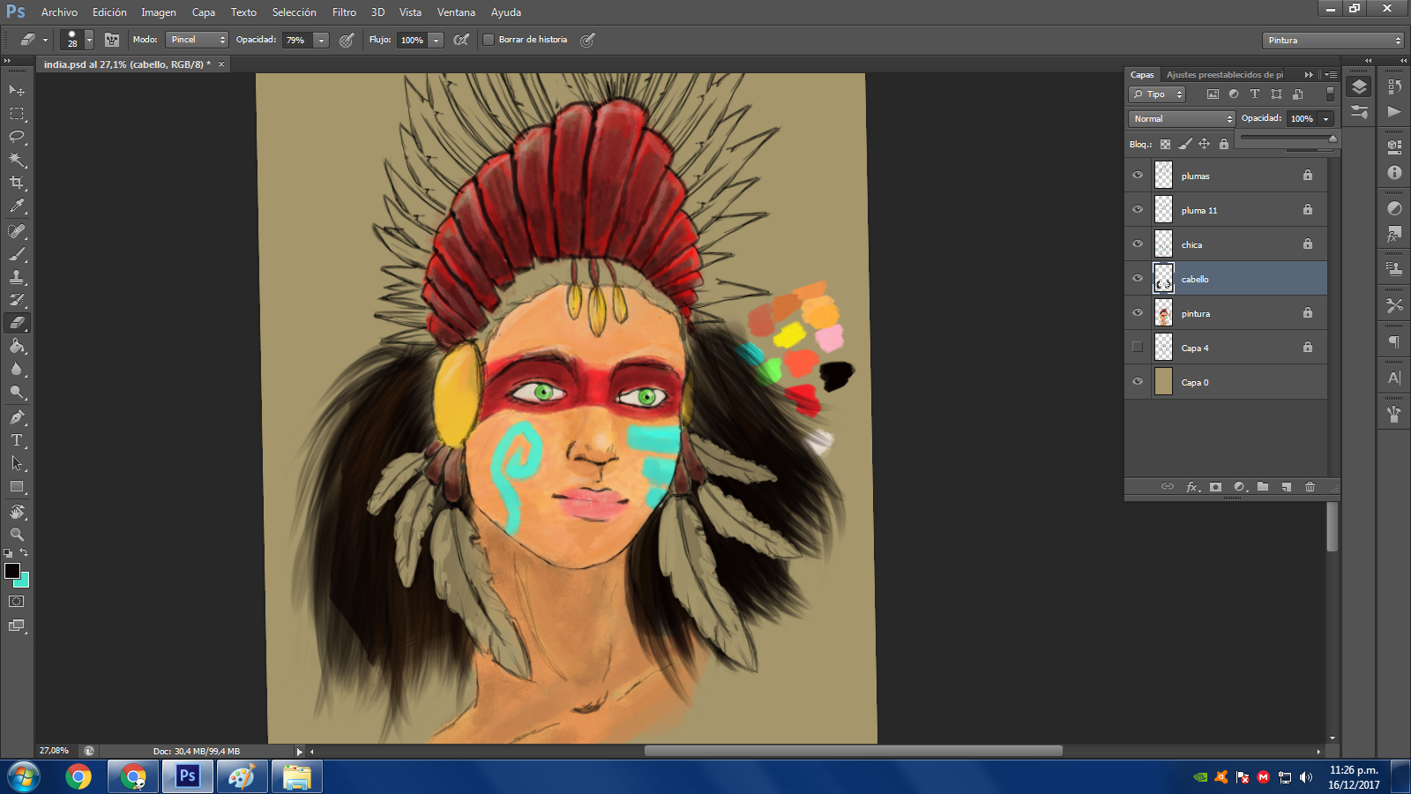
Task: Select the Eyedropper tool
Action: pos(17,206)
